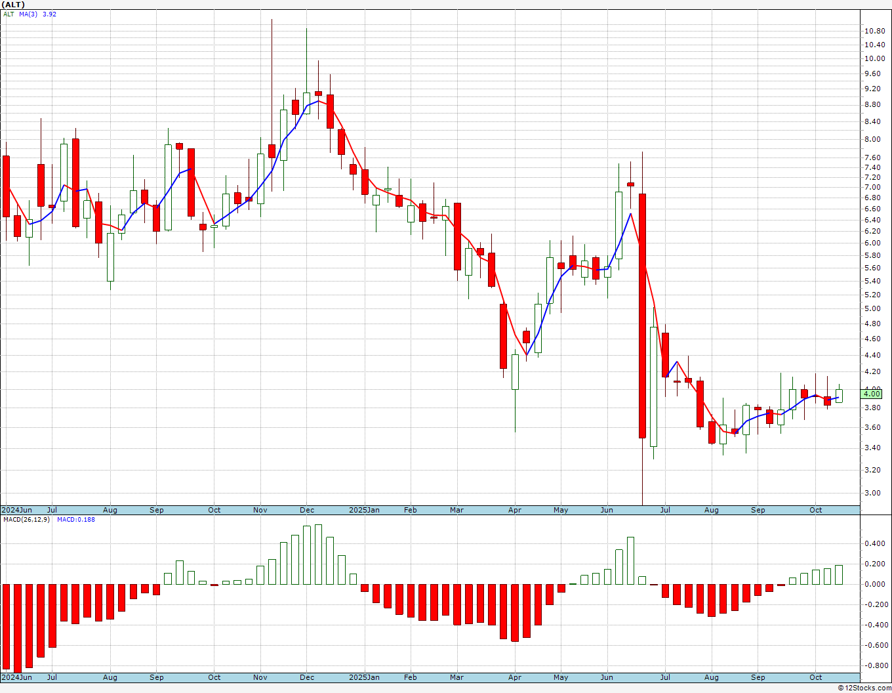The image size is (892, 693).
Task: Select the '3.60' price axis label
Action: (x=872, y=428)
